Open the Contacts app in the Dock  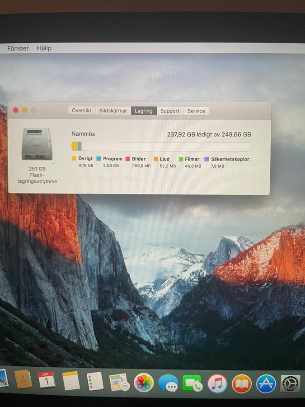coord(23,379)
